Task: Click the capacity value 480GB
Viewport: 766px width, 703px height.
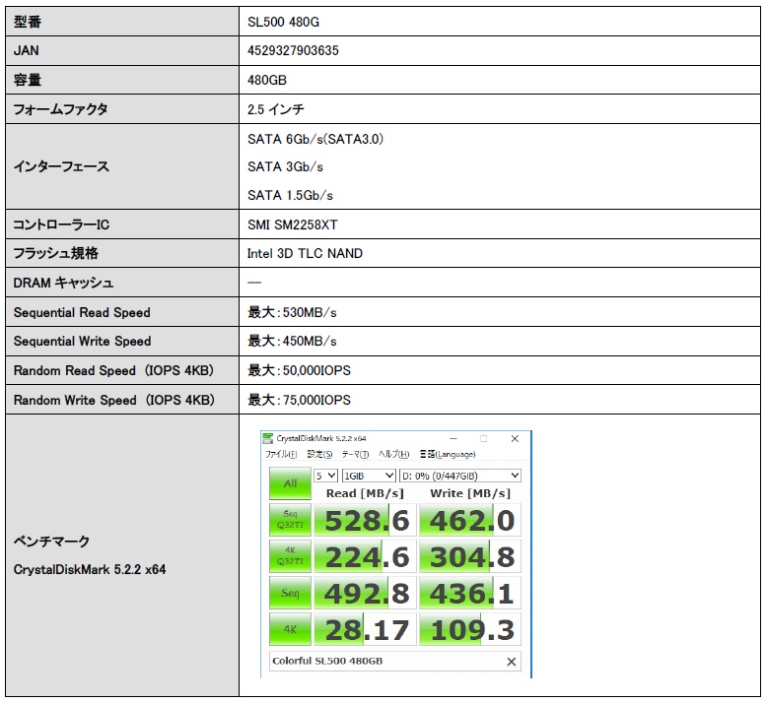Action: (x=267, y=80)
